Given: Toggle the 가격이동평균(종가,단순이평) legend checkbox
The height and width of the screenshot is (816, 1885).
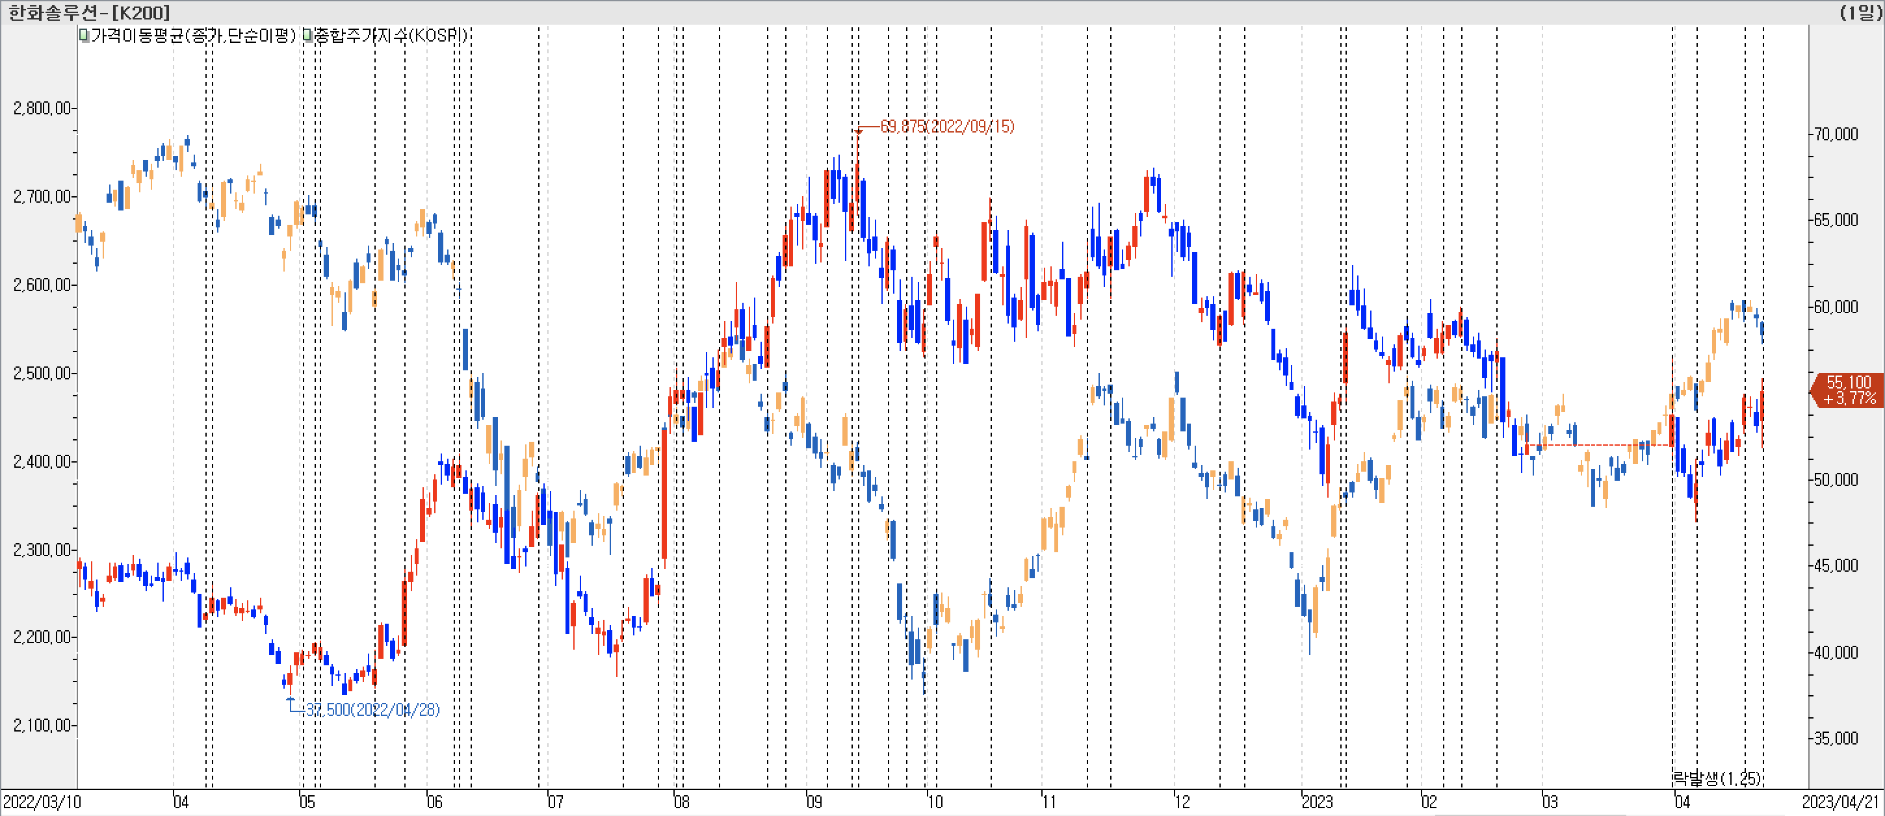Looking at the screenshot, I should click(84, 35).
